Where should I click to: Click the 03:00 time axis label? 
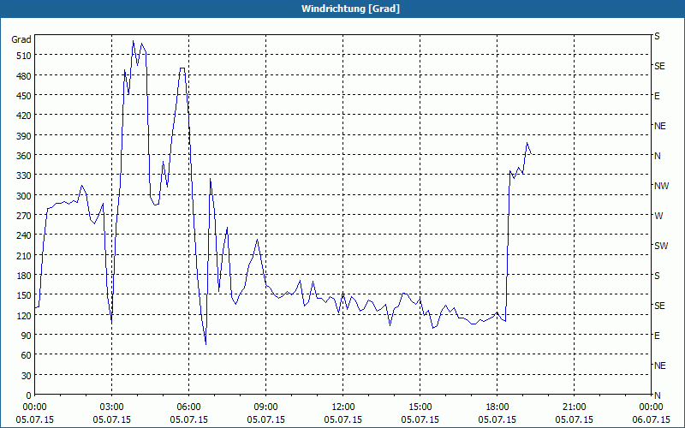pos(111,407)
